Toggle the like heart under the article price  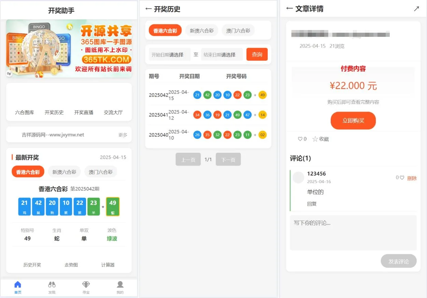(x=300, y=139)
